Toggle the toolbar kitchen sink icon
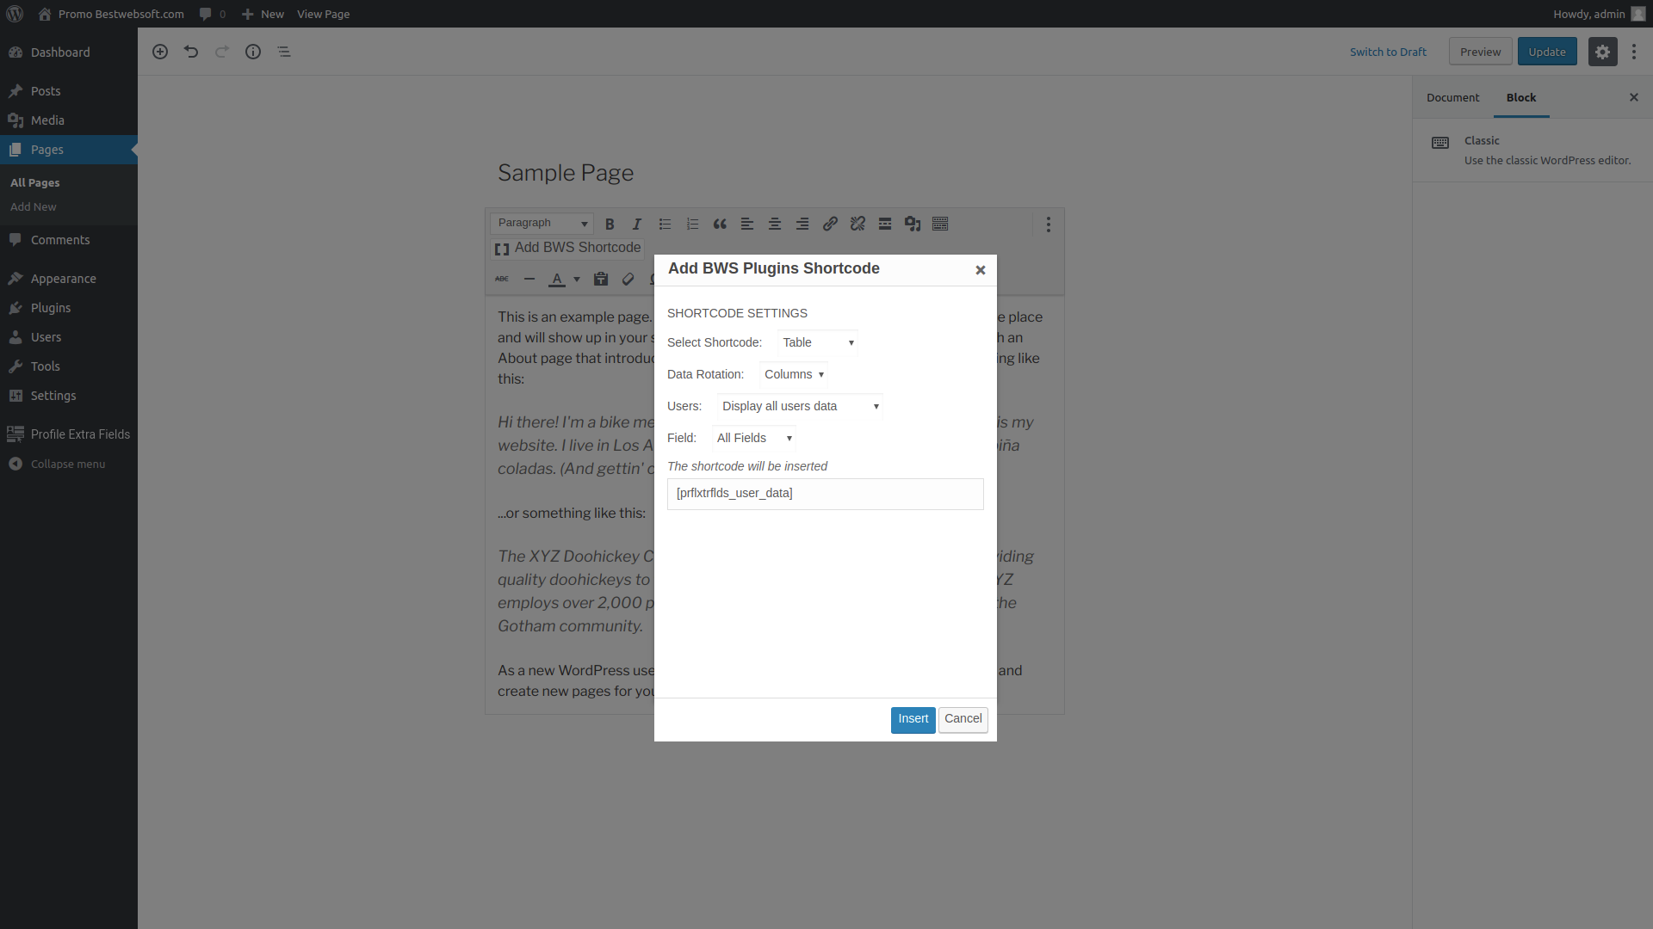1653x929 pixels. [940, 225]
